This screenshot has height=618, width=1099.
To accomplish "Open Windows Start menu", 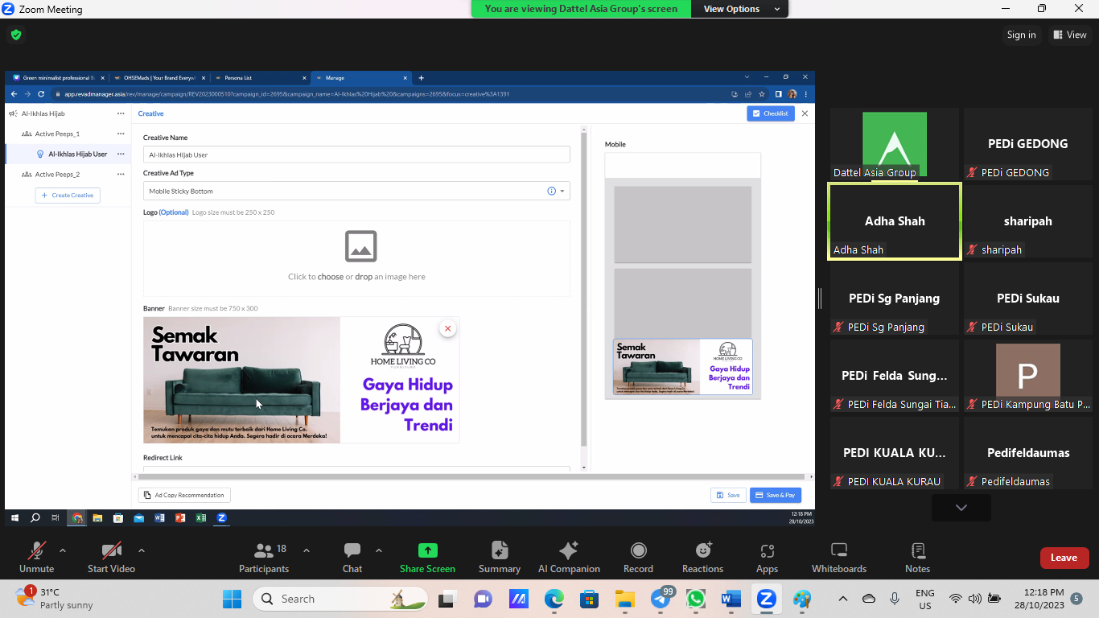I will click(232, 599).
